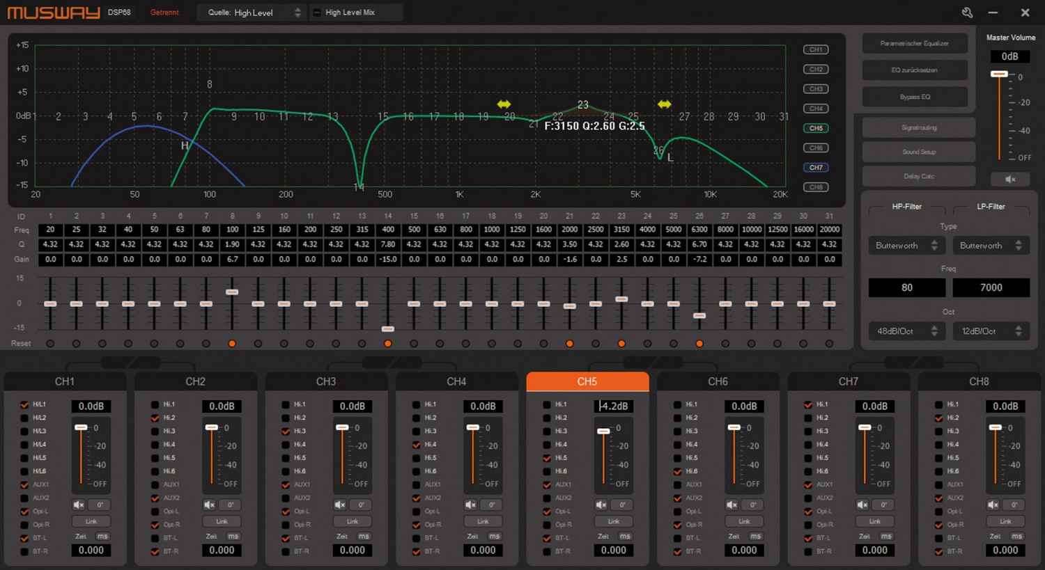The width and height of the screenshot is (1045, 570).
Task: Click the Bypass EQ button
Action: [915, 97]
